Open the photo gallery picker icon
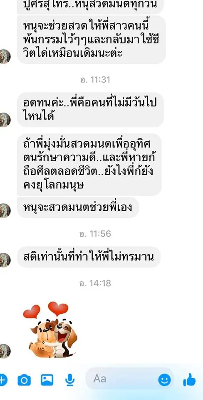Screen dimensions: 203x400 coord(47,380)
